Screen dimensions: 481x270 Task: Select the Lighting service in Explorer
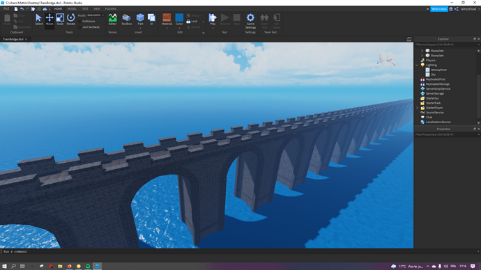tap(431, 65)
